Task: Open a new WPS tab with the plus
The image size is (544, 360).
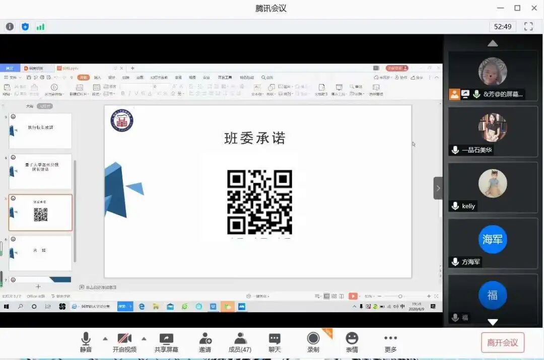Action: pos(132,68)
